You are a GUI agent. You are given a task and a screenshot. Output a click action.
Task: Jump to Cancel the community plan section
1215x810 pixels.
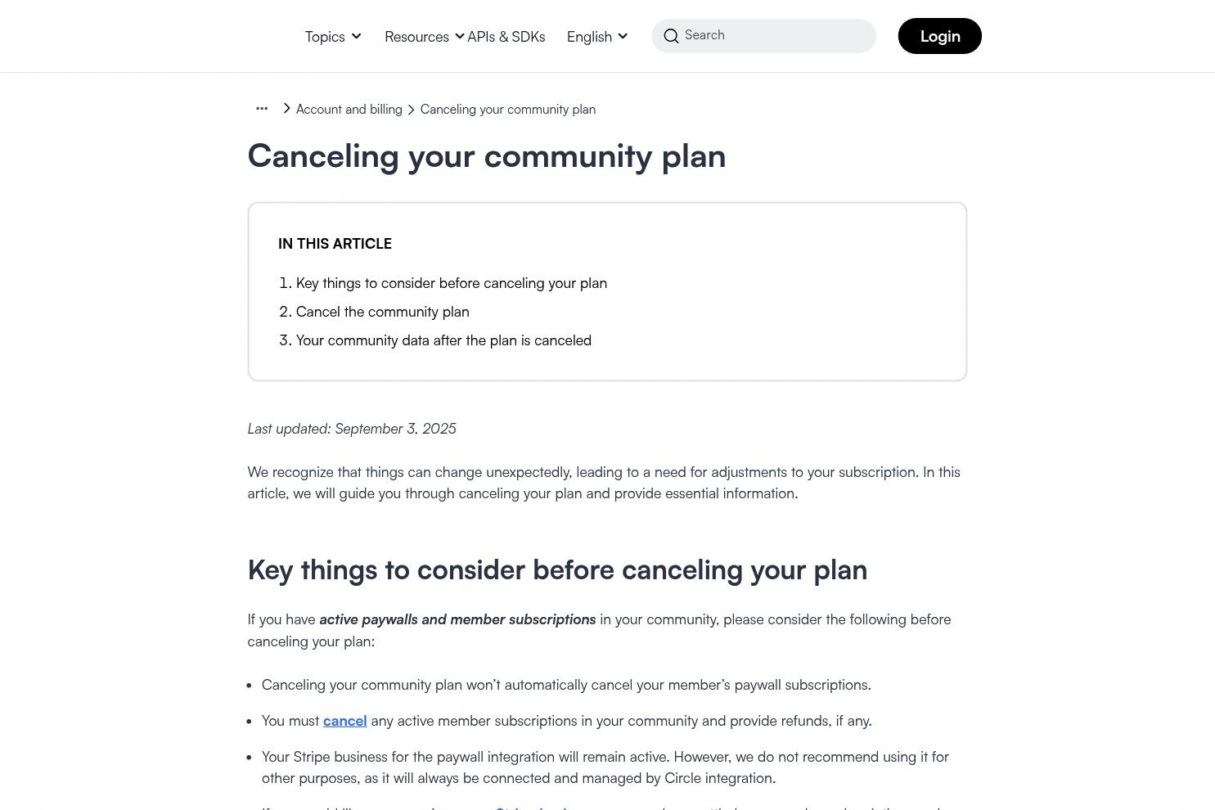click(x=382, y=312)
